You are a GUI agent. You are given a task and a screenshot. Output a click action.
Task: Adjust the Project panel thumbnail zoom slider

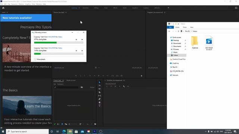click(73, 124)
